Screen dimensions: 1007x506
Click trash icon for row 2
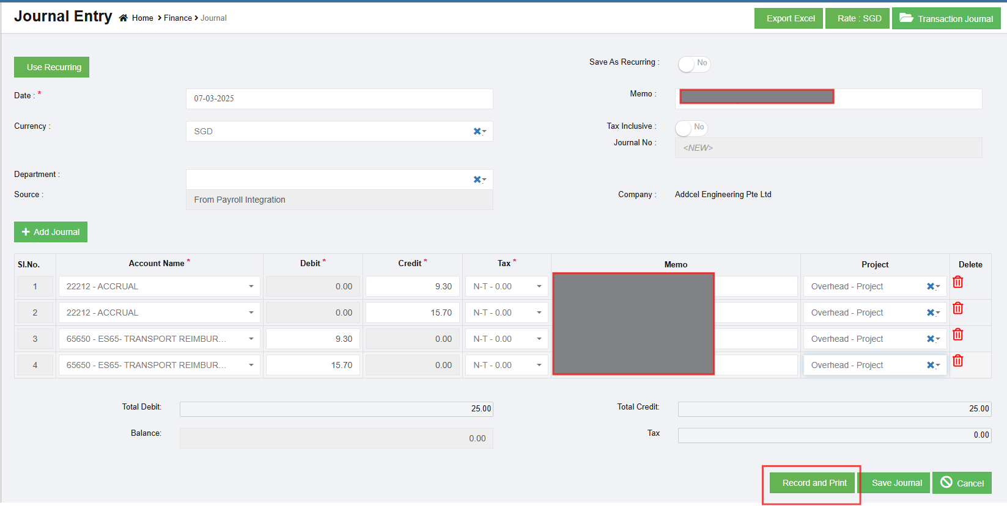click(958, 308)
